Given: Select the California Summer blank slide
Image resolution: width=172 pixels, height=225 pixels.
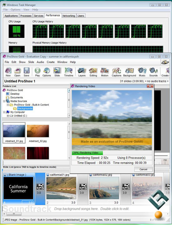Looking at the screenshot, I should 18,189.
